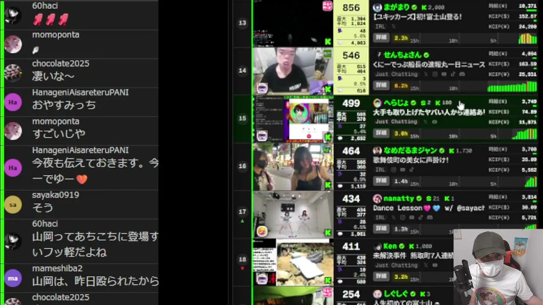Click viewer count 546
The image size is (543, 305).
[x=351, y=55]
